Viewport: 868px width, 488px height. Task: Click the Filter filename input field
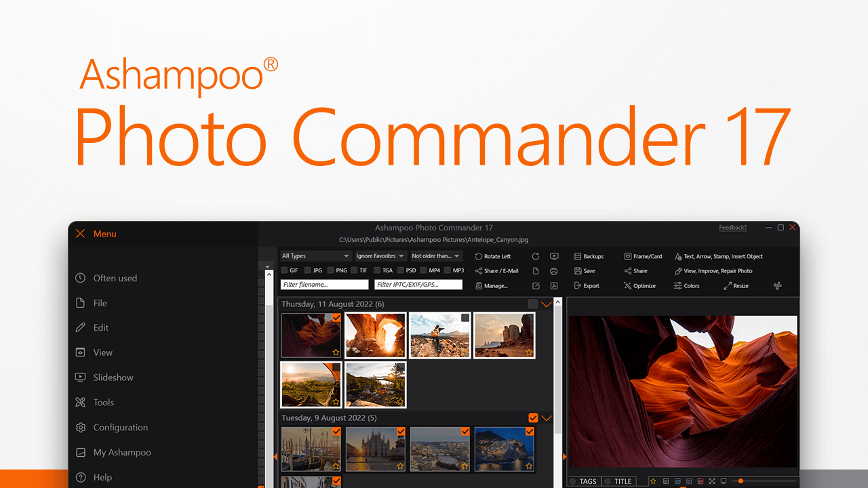(325, 285)
